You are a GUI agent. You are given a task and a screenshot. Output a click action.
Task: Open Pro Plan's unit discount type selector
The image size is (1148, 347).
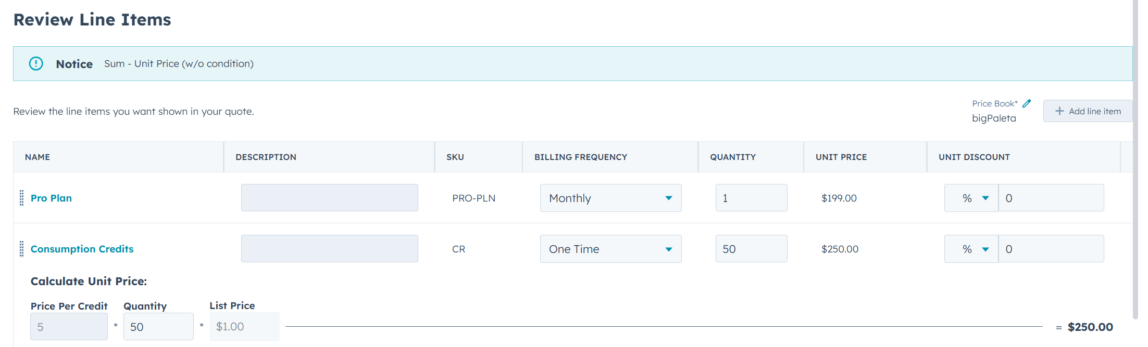[971, 198]
